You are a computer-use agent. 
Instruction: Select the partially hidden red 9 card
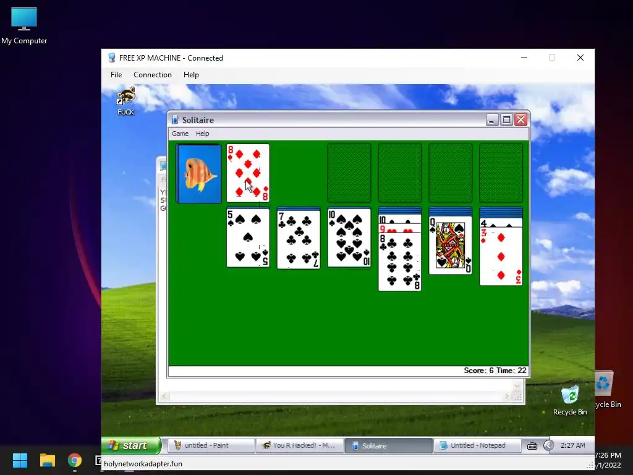(400, 229)
